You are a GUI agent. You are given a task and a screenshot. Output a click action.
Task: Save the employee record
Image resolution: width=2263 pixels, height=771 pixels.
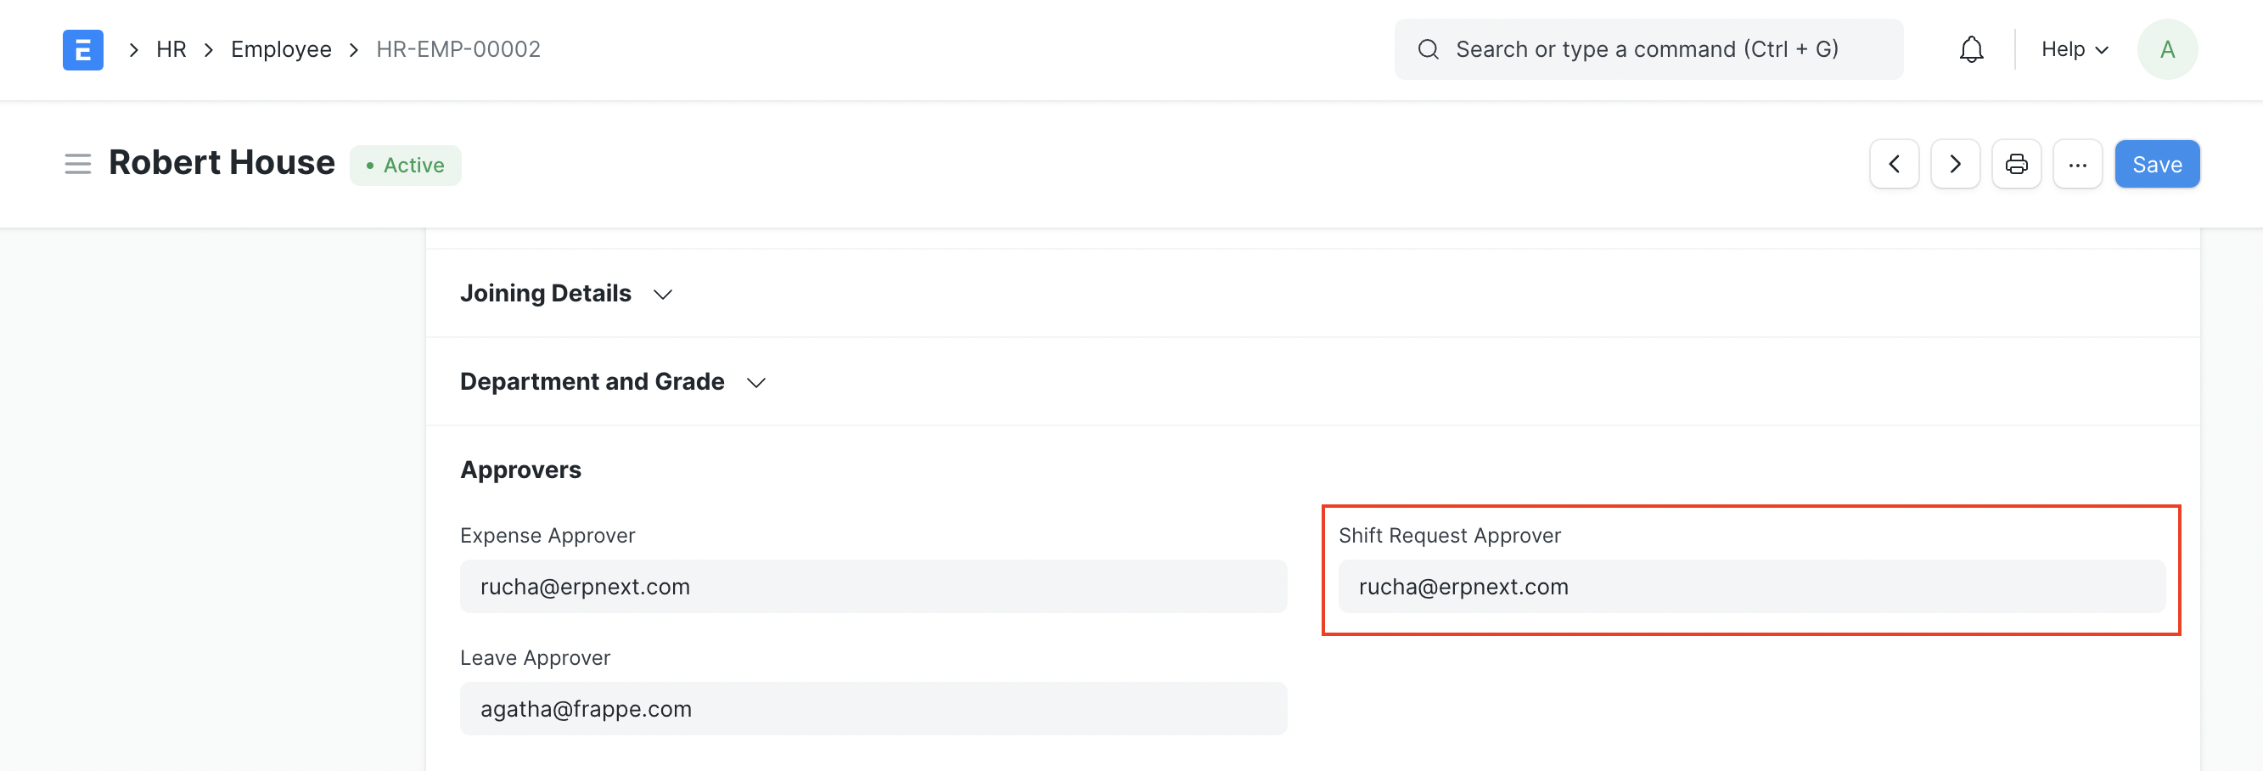click(2156, 164)
